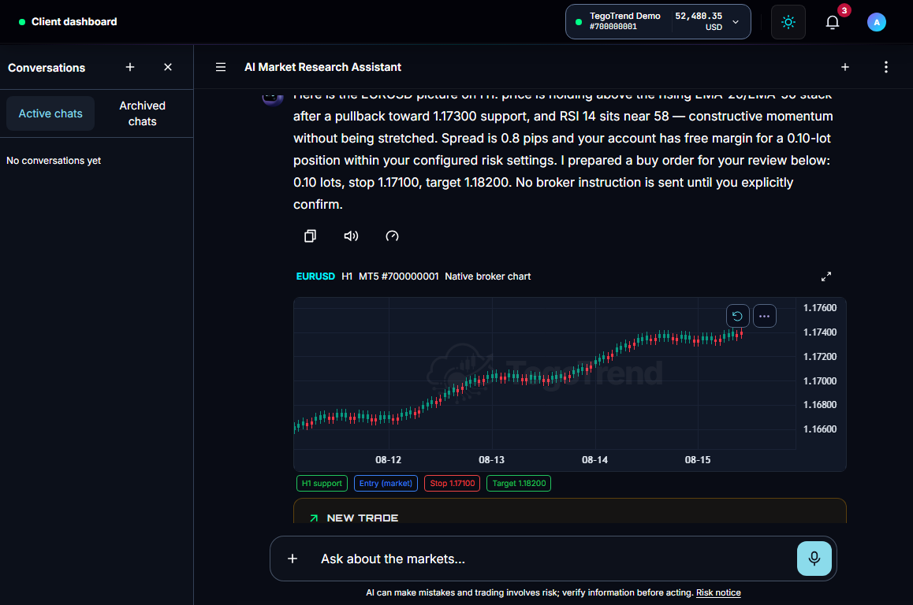Open notifications bell with 3 alerts
The image size is (913, 605).
(833, 22)
